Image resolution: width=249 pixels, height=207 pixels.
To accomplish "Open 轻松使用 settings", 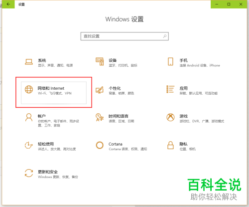I will coord(46,144).
